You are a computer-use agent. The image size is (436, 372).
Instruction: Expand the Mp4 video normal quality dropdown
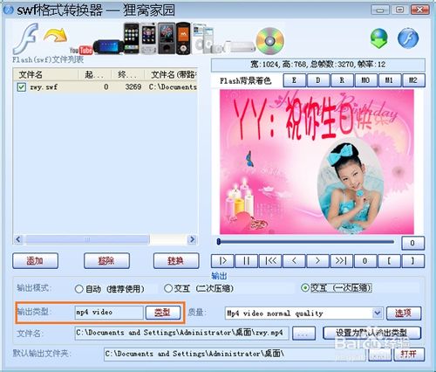point(377,313)
